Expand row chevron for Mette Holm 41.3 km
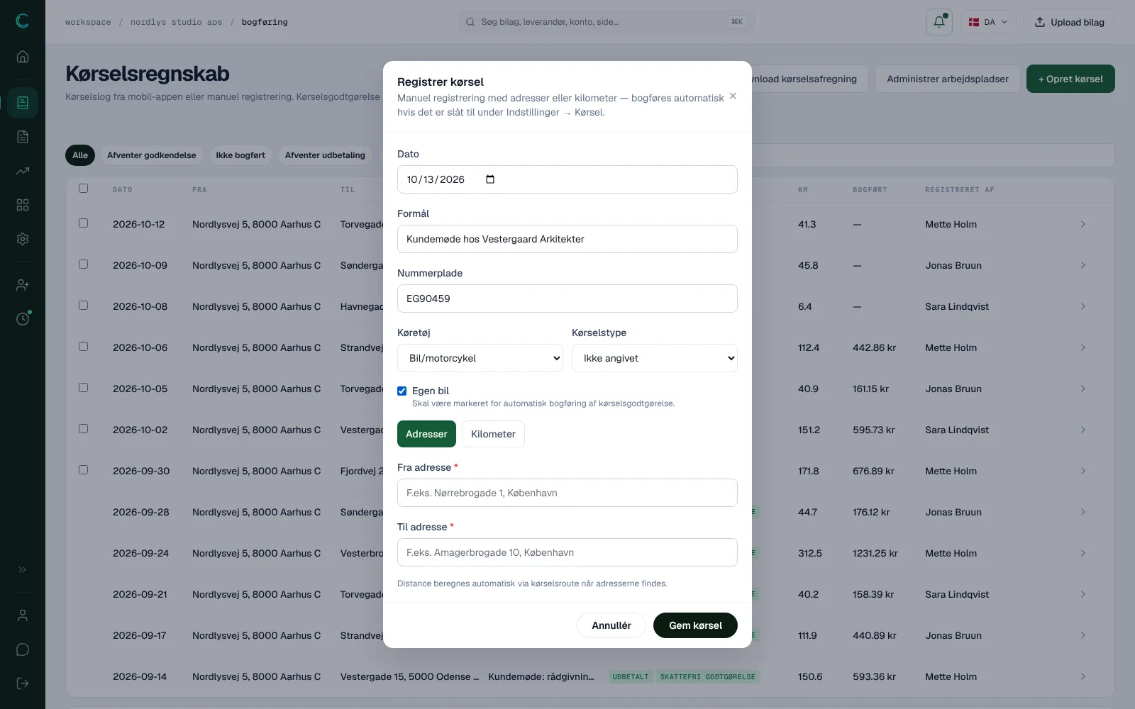Image resolution: width=1135 pixels, height=709 pixels. click(x=1083, y=224)
